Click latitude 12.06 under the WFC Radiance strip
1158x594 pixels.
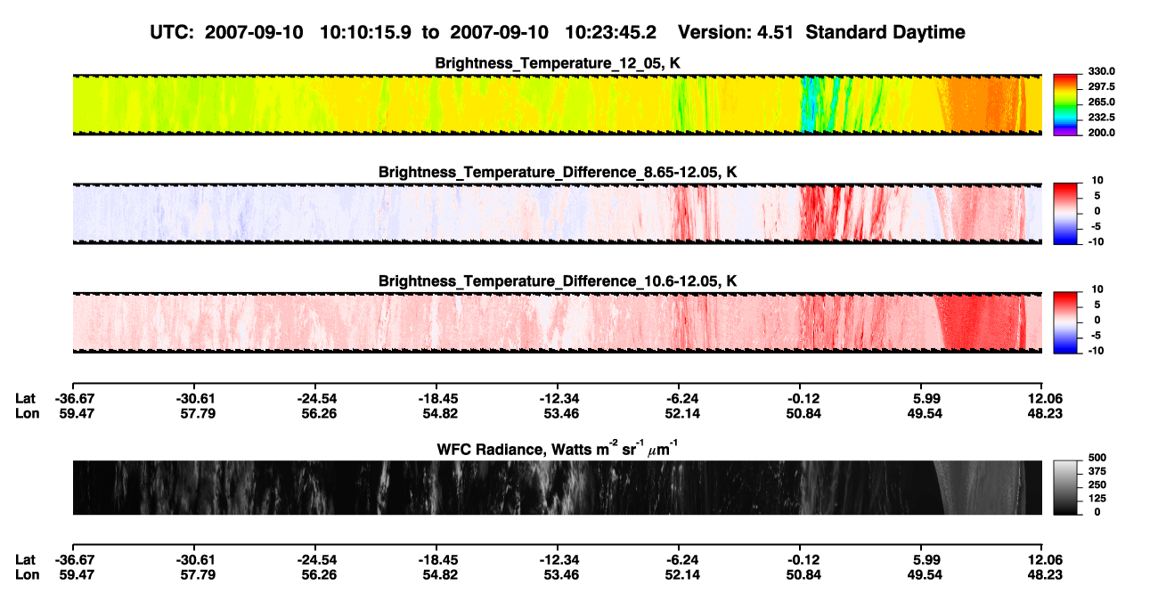coord(1044,560)
